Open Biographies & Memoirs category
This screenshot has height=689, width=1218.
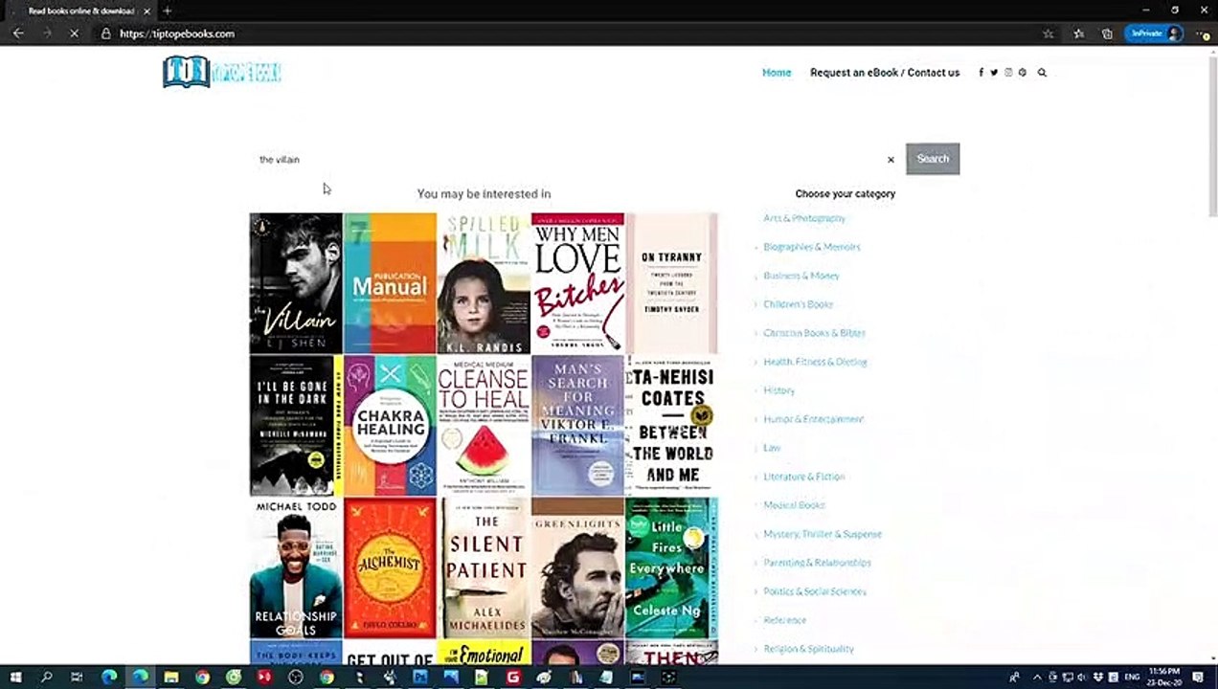coord(812,247)
